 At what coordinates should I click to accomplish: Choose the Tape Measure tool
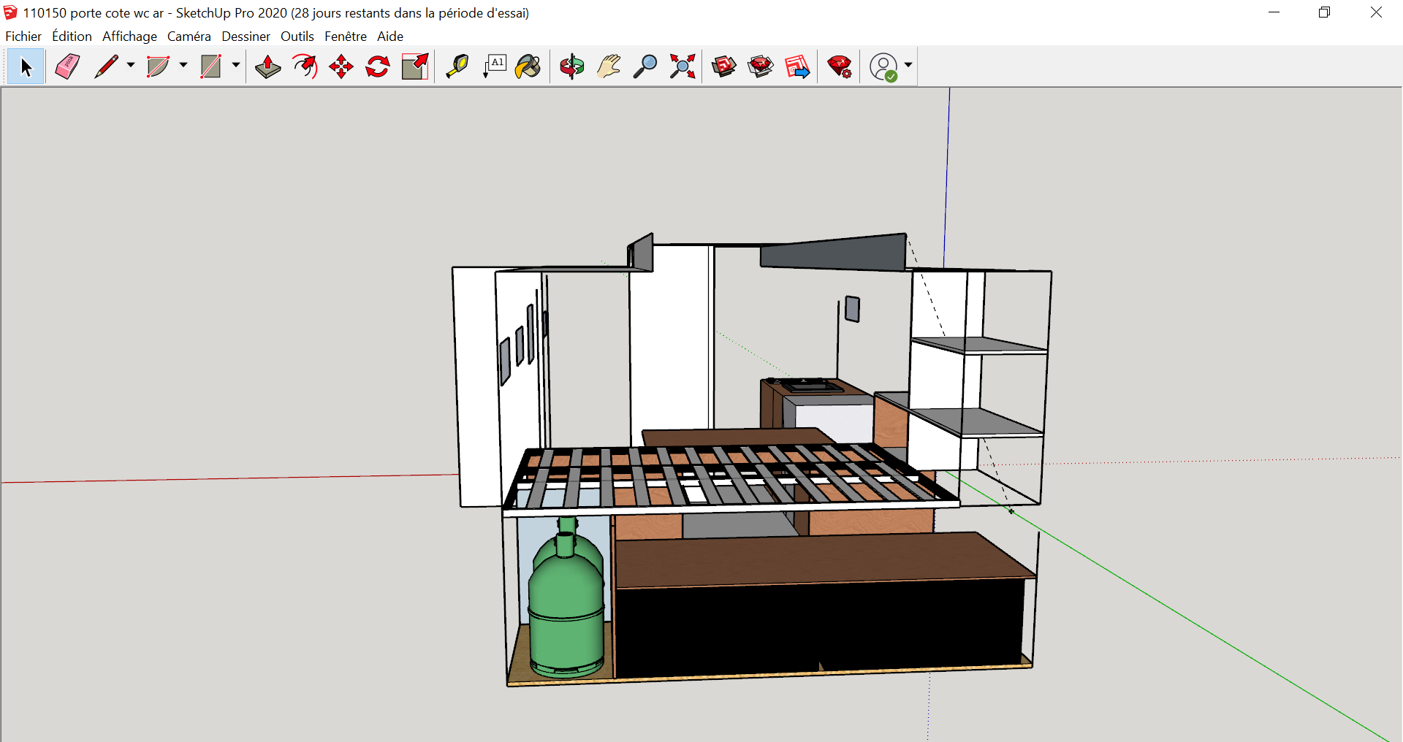point(457,66)
